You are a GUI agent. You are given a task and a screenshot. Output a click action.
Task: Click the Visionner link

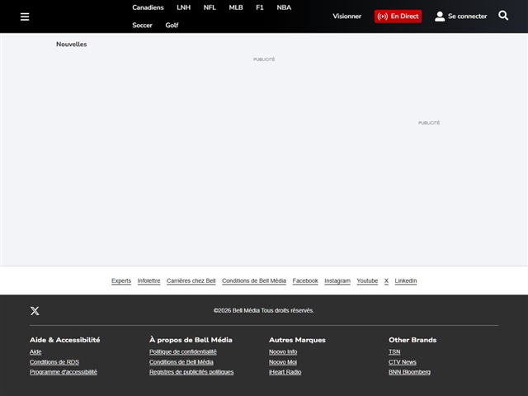coord(346,16)
